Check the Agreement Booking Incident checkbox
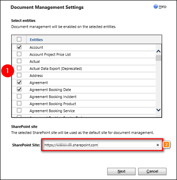Screen dimensions: 177x180 [x=19, y=96]
